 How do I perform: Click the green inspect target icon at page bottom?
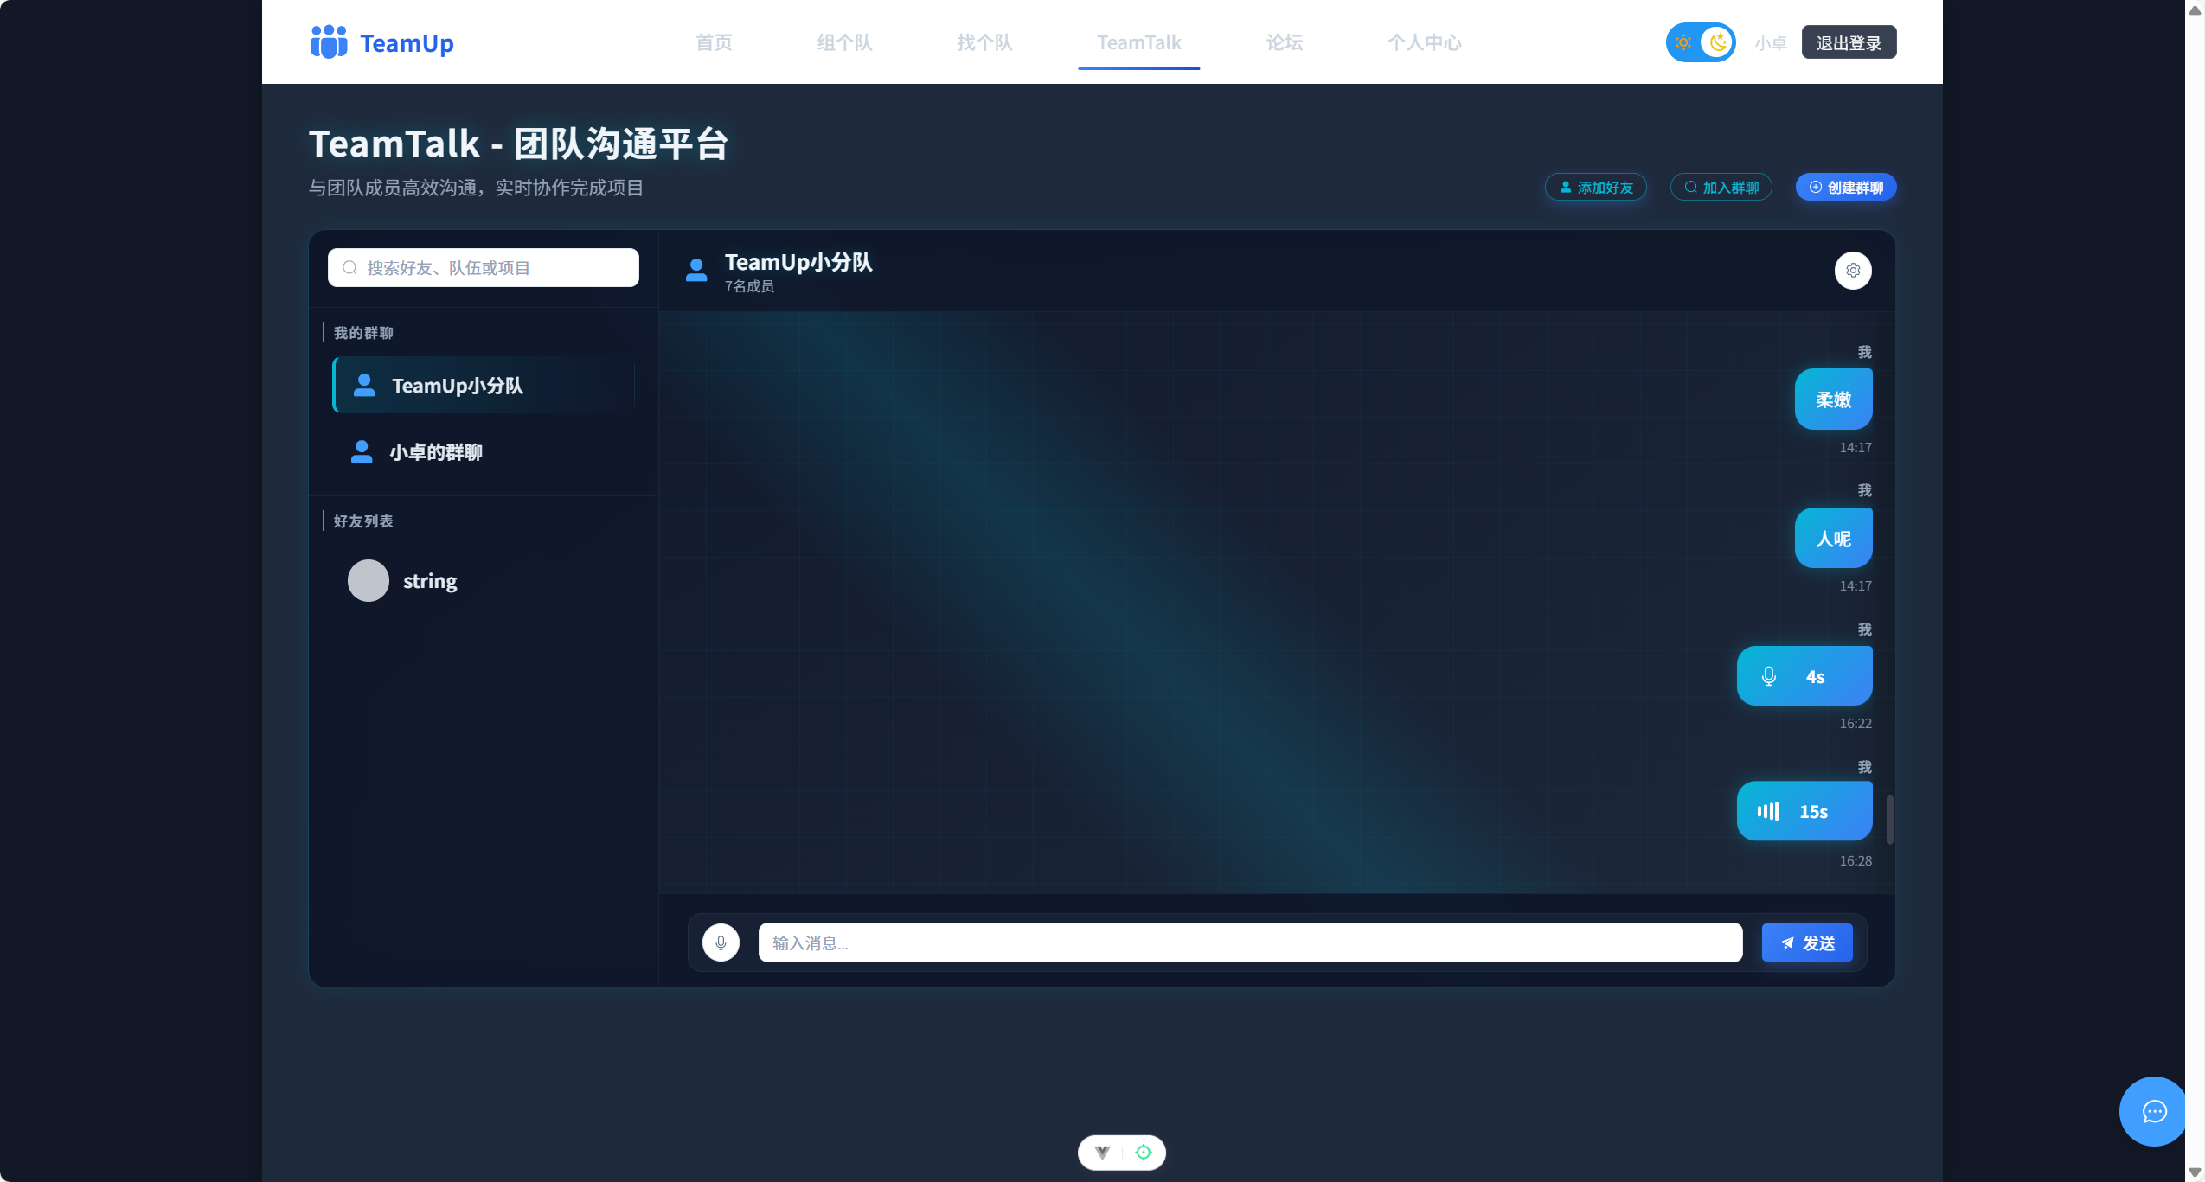click(1144, 1152)
